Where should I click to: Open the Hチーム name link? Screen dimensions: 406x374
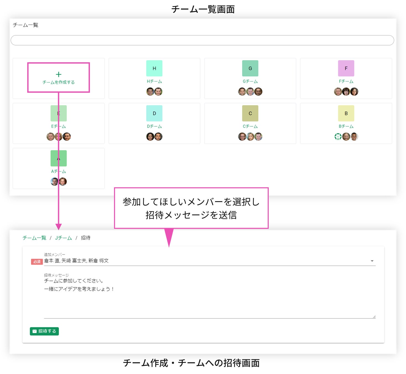(154, 81)
